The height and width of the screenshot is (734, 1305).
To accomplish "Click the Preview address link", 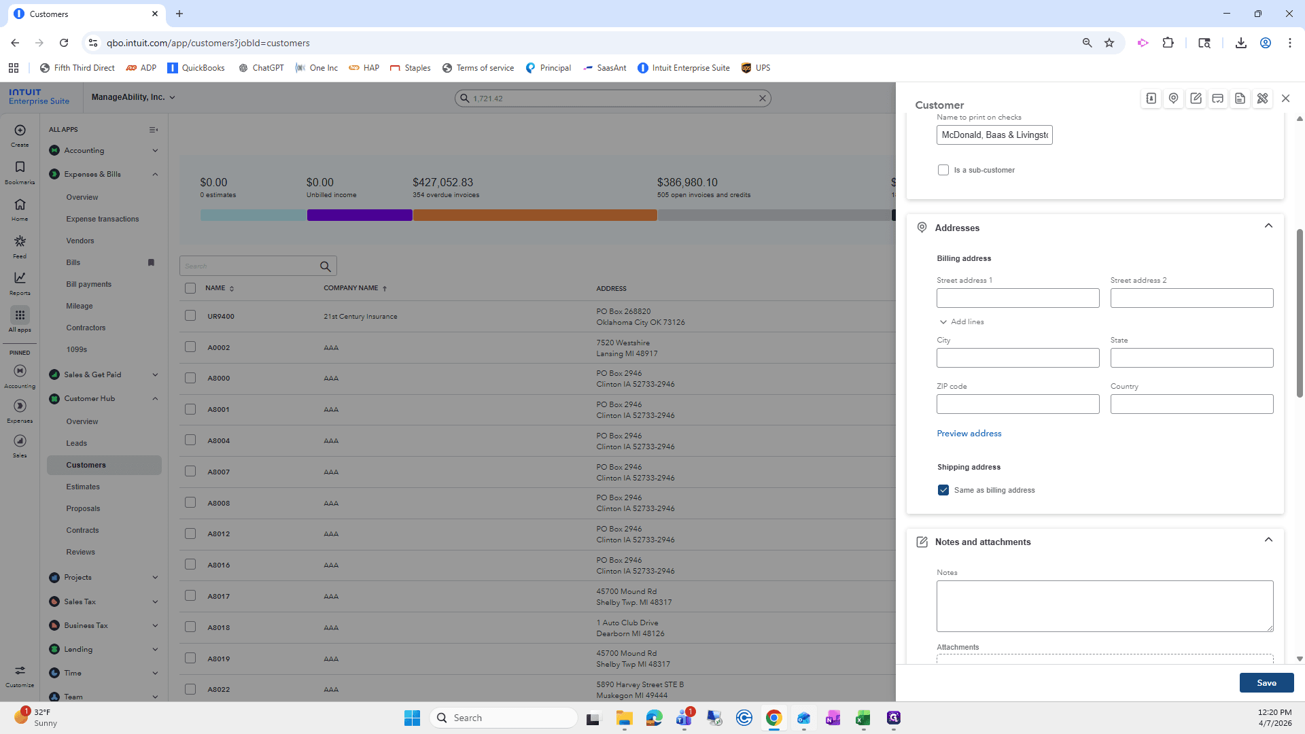I will [969, 434].
